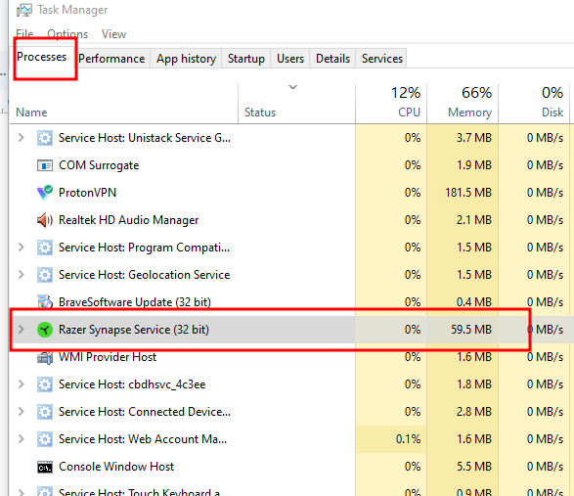Click the sort chevron above Status column
574x496 pixels.
pyautogui.click(x=292, y=87)
